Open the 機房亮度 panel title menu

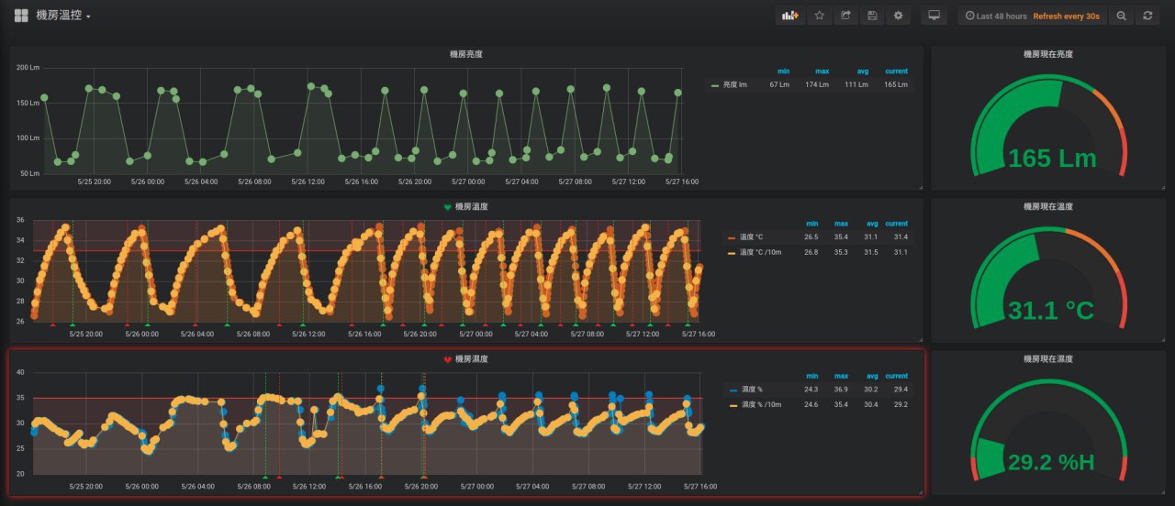465,55
